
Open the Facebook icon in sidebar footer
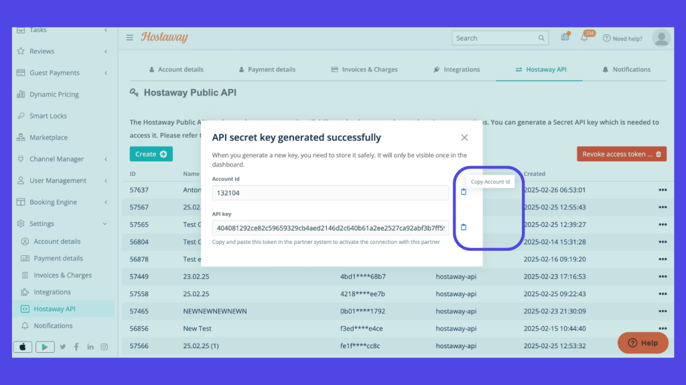pyautogui.click(x=76, y=347)
